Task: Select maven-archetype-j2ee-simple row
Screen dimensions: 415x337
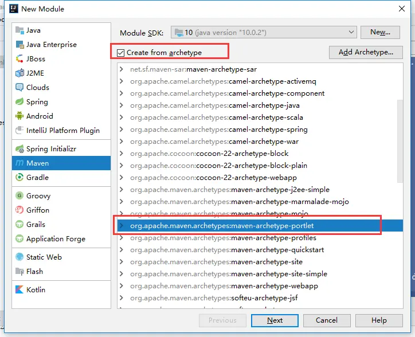Action: [260, 190]
